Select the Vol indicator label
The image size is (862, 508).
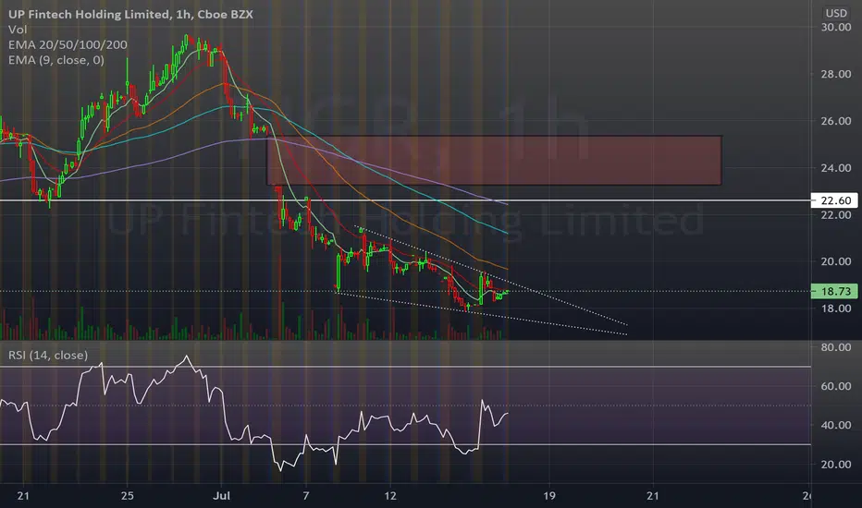click(18, 30)
